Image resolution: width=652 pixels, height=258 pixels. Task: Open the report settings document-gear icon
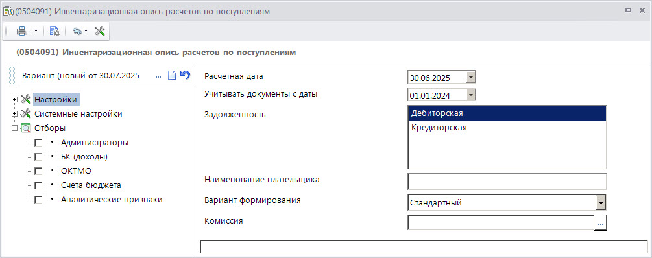click(x=54, y=30)
